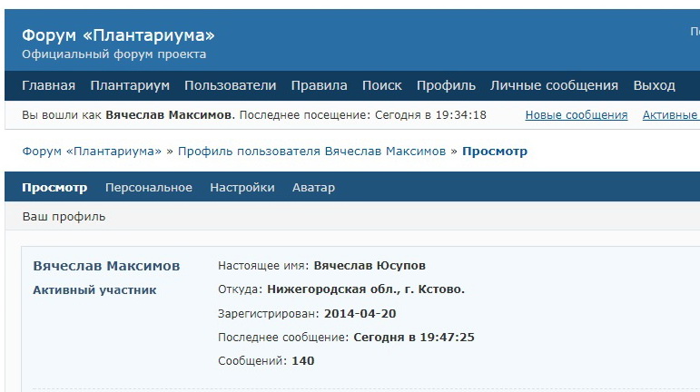Viewport: 700px width, 392px height.
Task: Open the Пользователи page from navigation
Action: tap(230, 85)
